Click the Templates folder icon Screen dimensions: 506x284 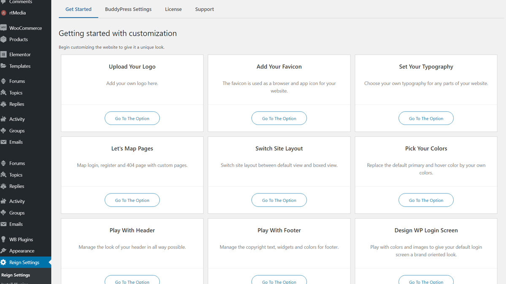[4, 66]
